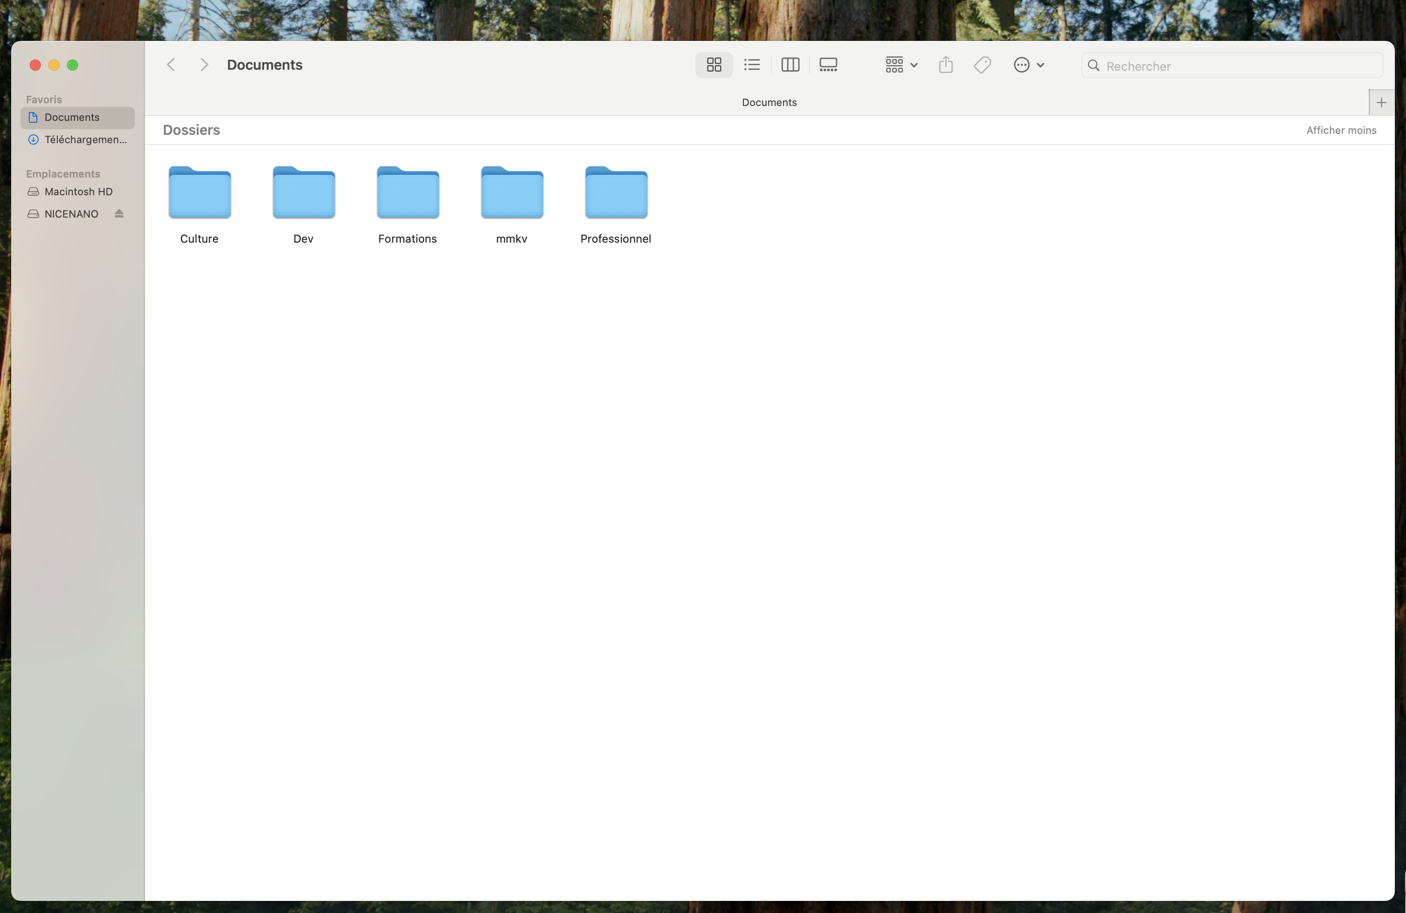The width and height of the screenshot is (1406, 913).
Task: Click the Share toolbar icon
Action: coord(945,65)
